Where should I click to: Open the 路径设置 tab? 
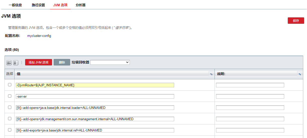click(x=38, y=5)
